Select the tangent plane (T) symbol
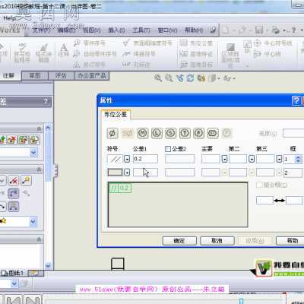This screenshot has height=304, width=304. pyautogui.click(x=185, y=133)
